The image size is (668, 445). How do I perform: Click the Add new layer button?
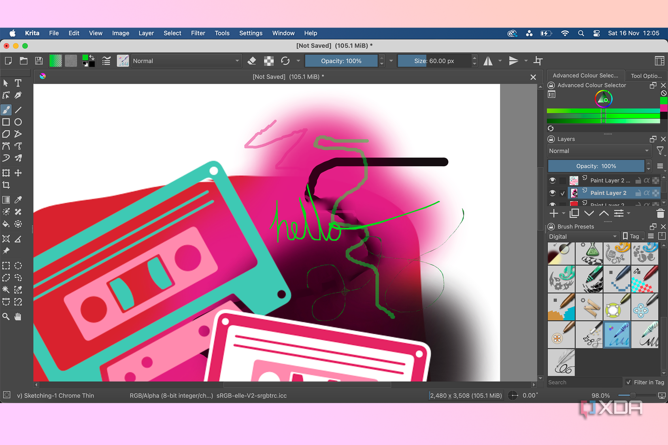(553, 213)
